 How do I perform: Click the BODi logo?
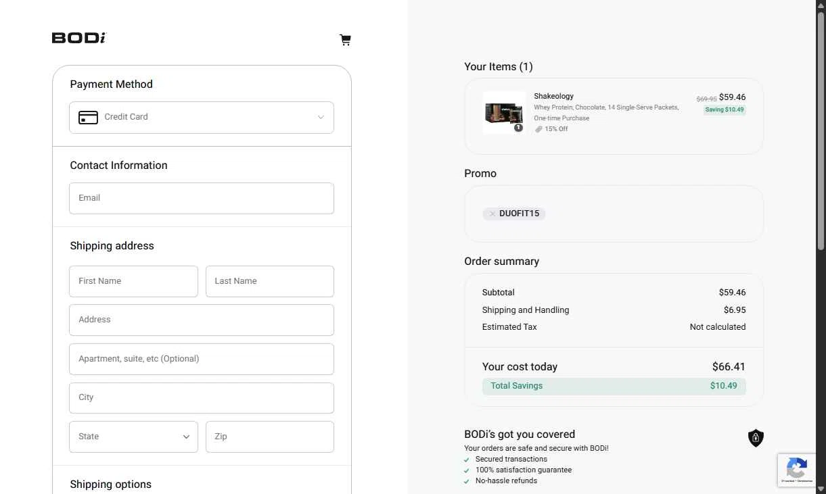pos(78,38)
